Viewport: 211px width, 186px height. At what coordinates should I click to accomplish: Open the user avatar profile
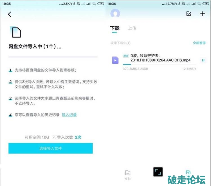[115, 13]
